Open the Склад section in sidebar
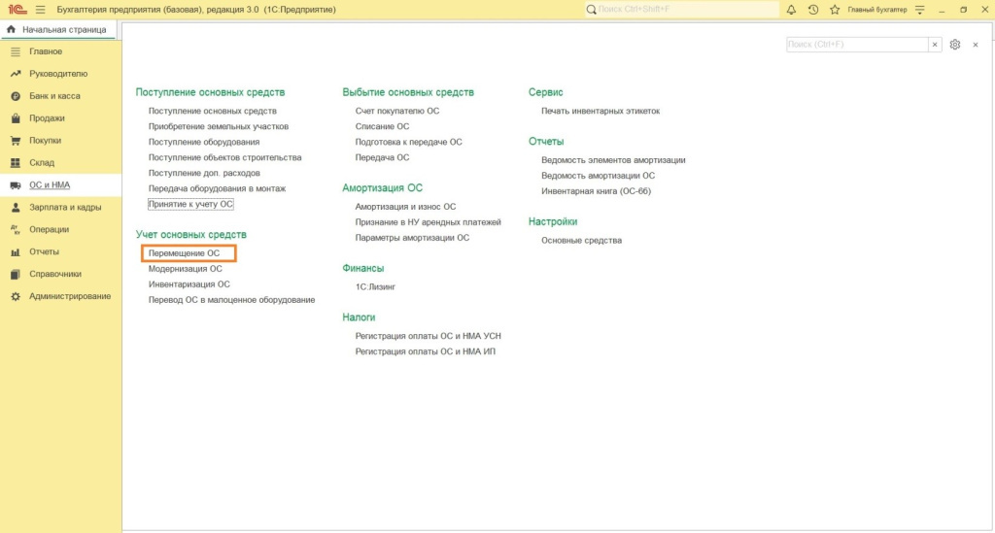This screenshot has width=995, height=533. click(42, 163)
